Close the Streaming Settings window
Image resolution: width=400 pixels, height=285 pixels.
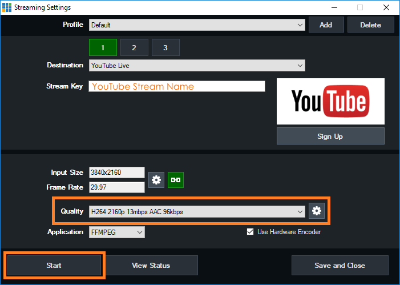pos(386,7)
